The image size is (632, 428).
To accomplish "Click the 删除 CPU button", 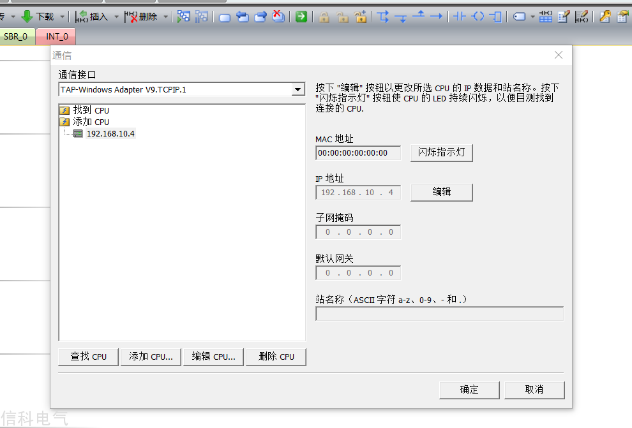I will [276, 357].
